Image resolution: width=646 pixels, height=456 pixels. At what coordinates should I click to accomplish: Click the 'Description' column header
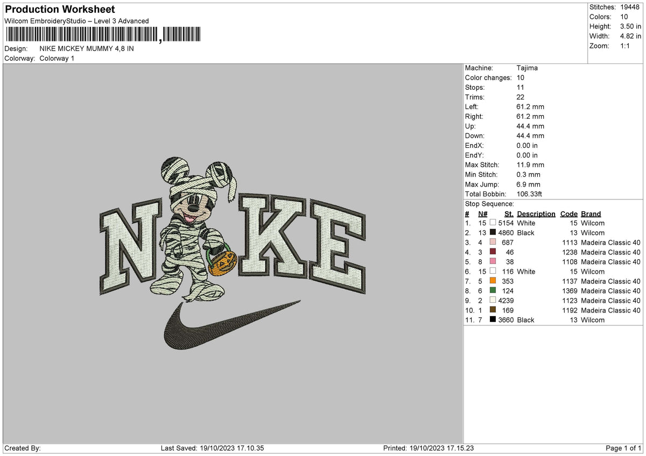pyautogui.click(x=536, y=213)
